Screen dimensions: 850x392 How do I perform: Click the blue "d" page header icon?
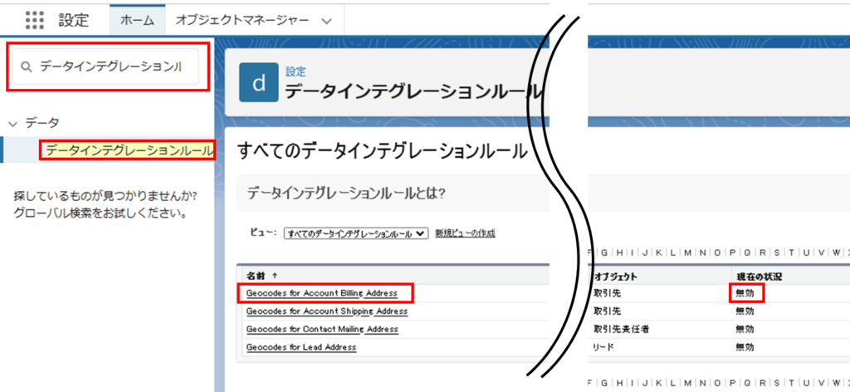[x=258, y=81]
